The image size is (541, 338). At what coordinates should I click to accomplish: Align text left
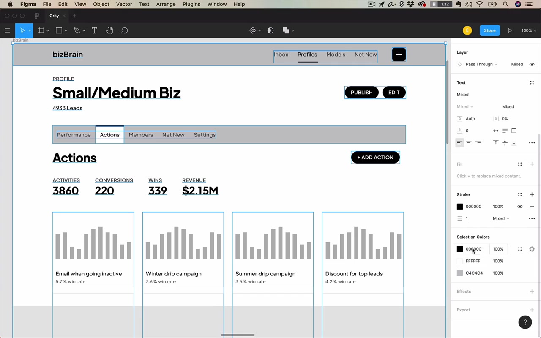tap(459, 143)
